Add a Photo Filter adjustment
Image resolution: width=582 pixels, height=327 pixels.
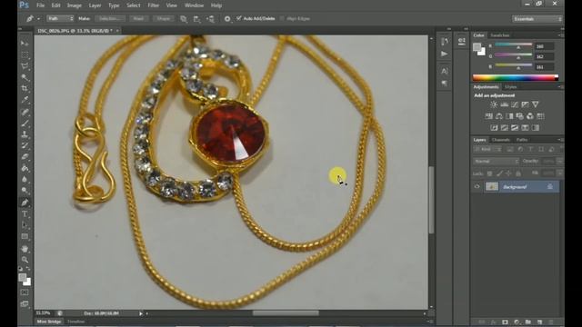point(519,116)
